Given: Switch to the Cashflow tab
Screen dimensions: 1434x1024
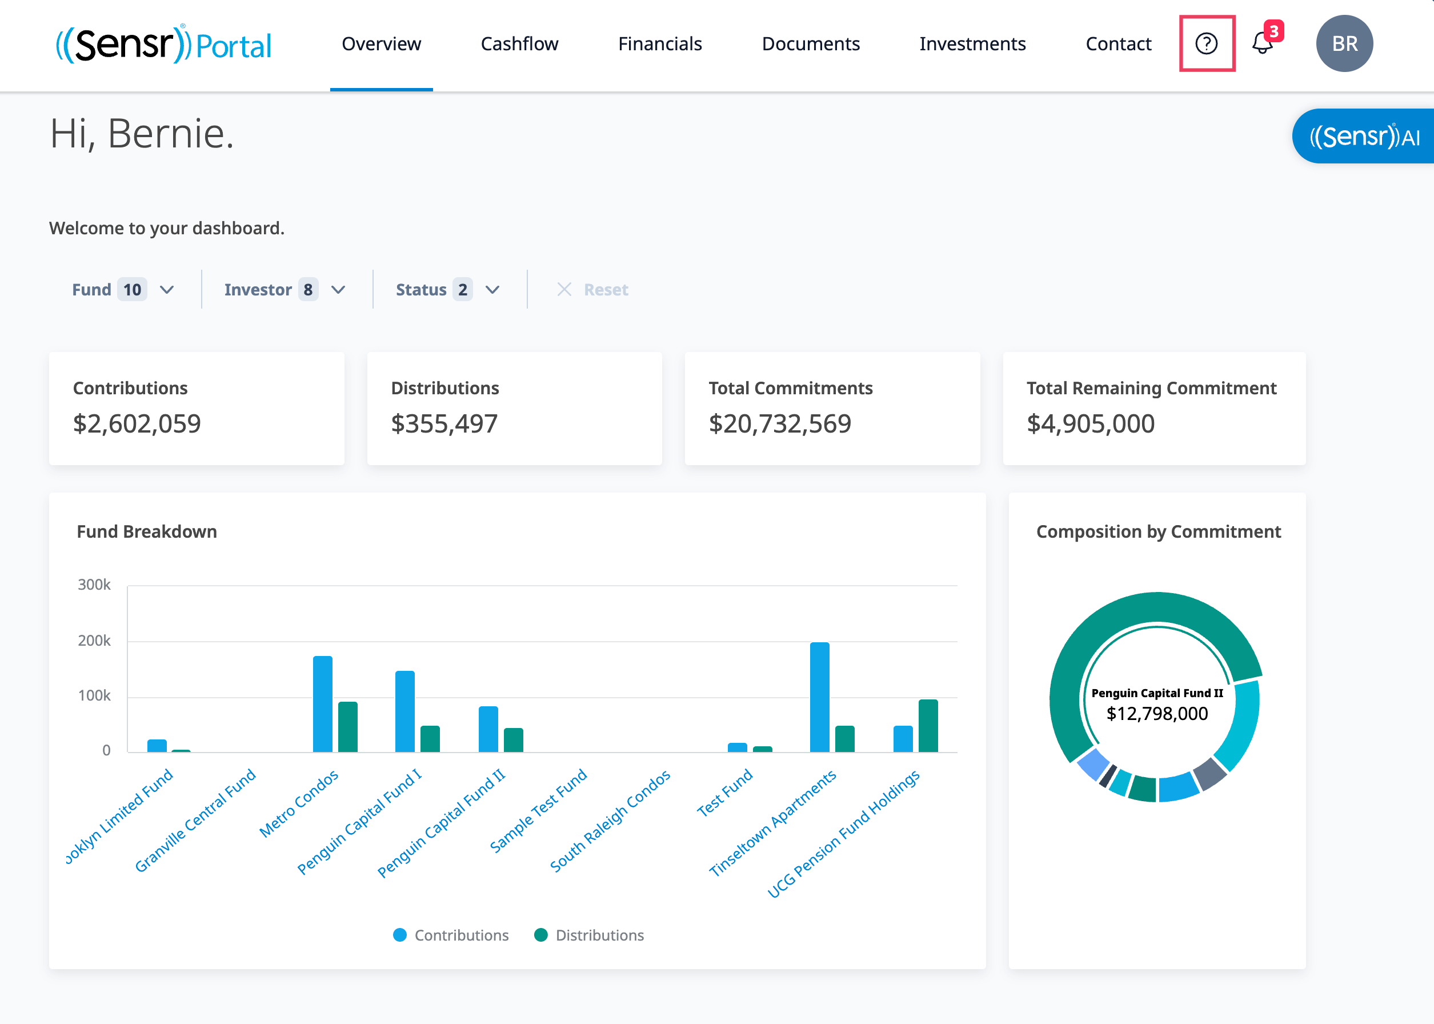Looking at the screenshot, I should point(519,43).
